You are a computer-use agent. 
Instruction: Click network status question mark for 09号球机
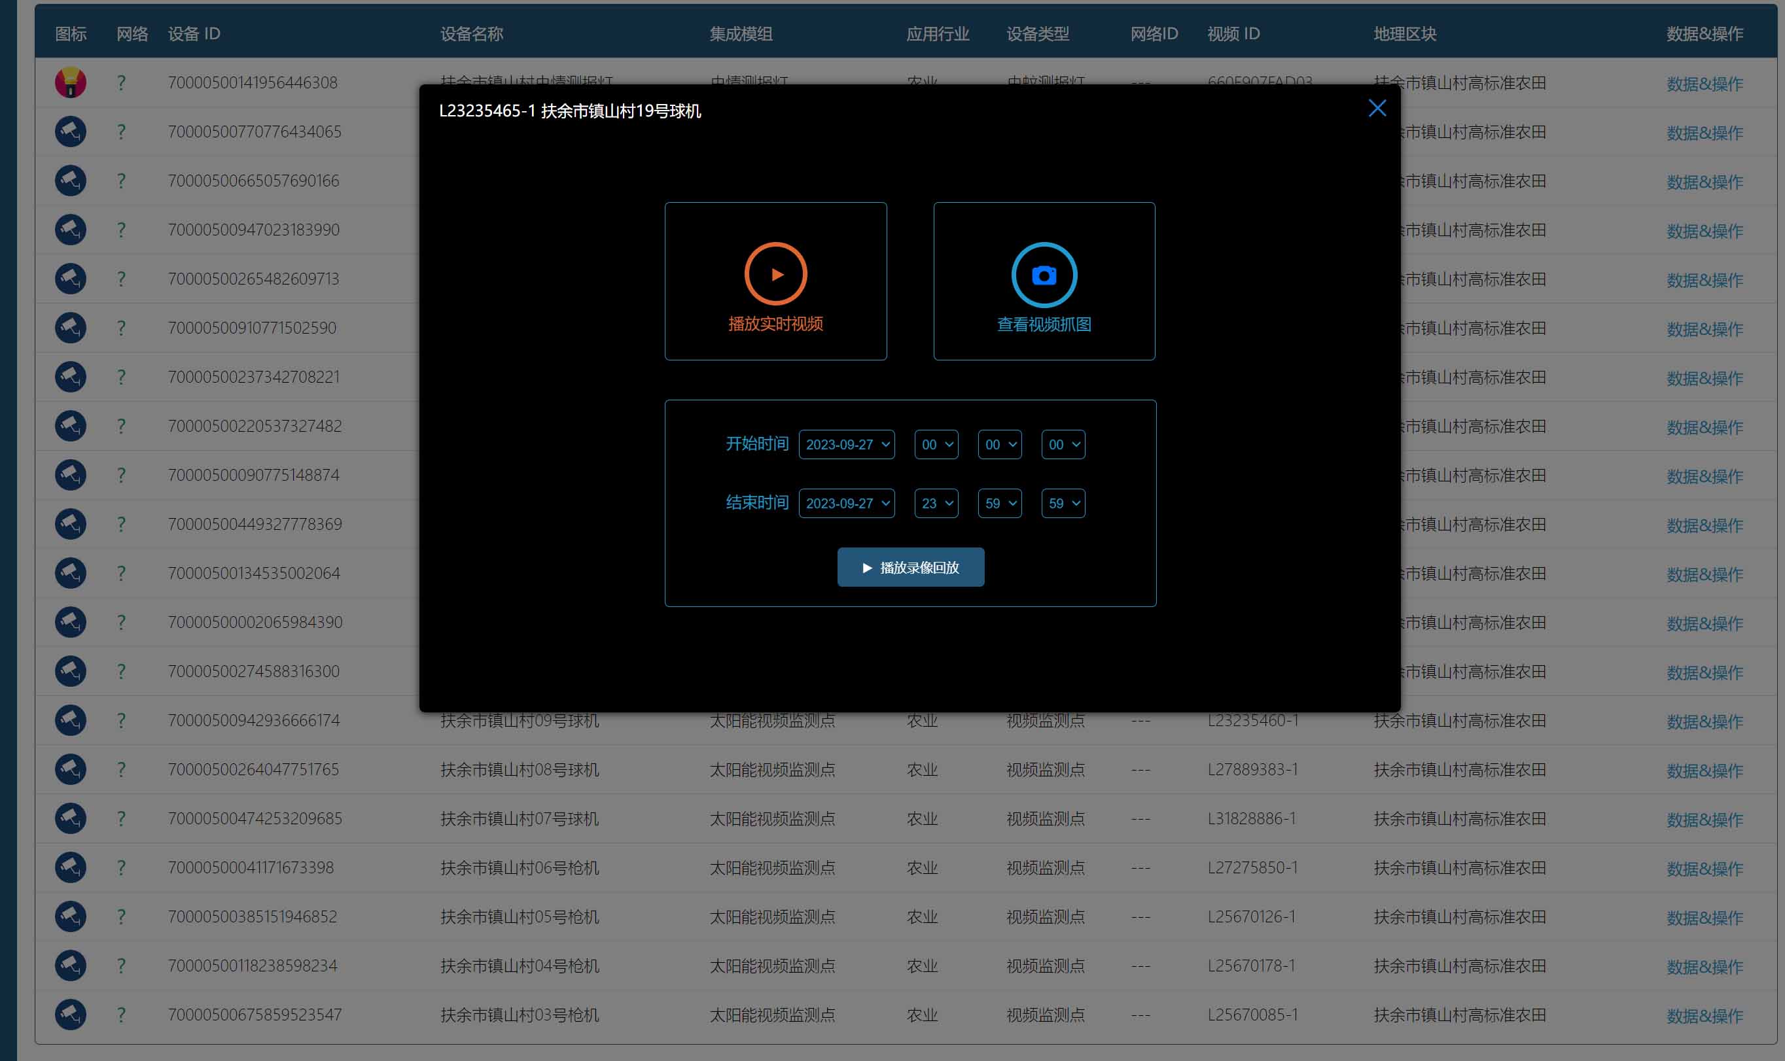(121, 721)
